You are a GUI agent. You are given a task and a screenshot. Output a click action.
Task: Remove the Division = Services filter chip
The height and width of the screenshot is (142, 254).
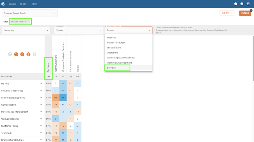(x=29, y=21)
